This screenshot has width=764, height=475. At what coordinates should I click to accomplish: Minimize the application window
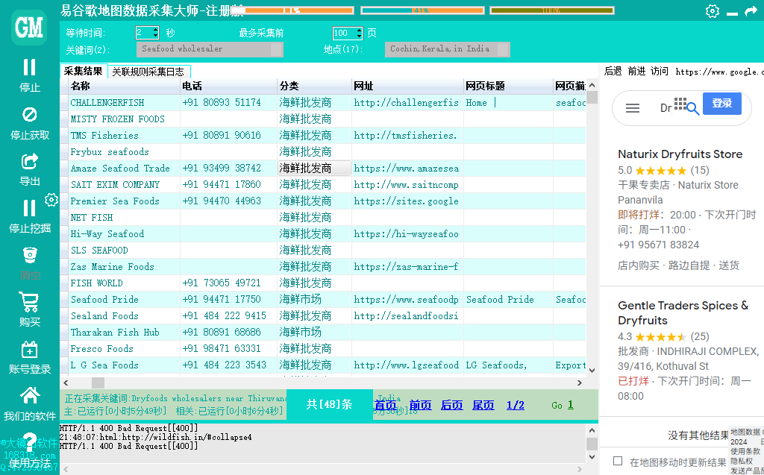[x=732, y=13]
